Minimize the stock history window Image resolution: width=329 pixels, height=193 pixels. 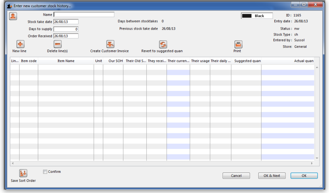(x=295, y=4)
